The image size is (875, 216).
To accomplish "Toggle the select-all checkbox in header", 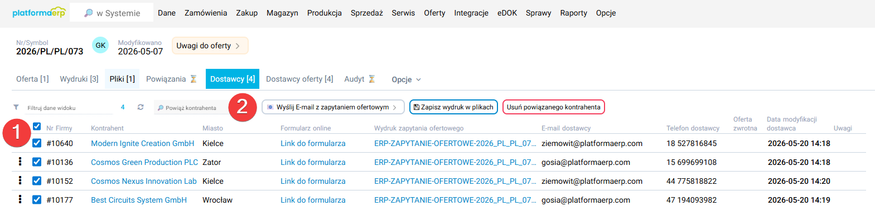I will coord(37,127).
